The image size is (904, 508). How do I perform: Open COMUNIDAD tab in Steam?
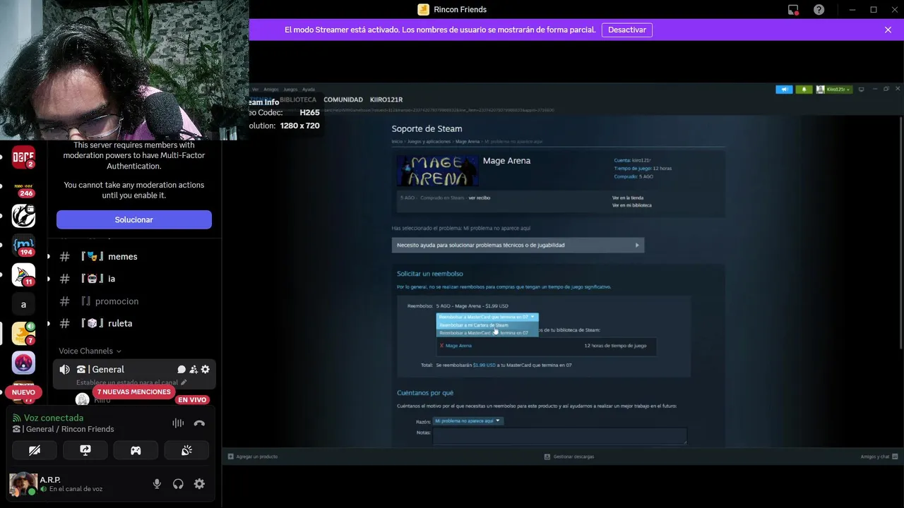tap(343, 99)
